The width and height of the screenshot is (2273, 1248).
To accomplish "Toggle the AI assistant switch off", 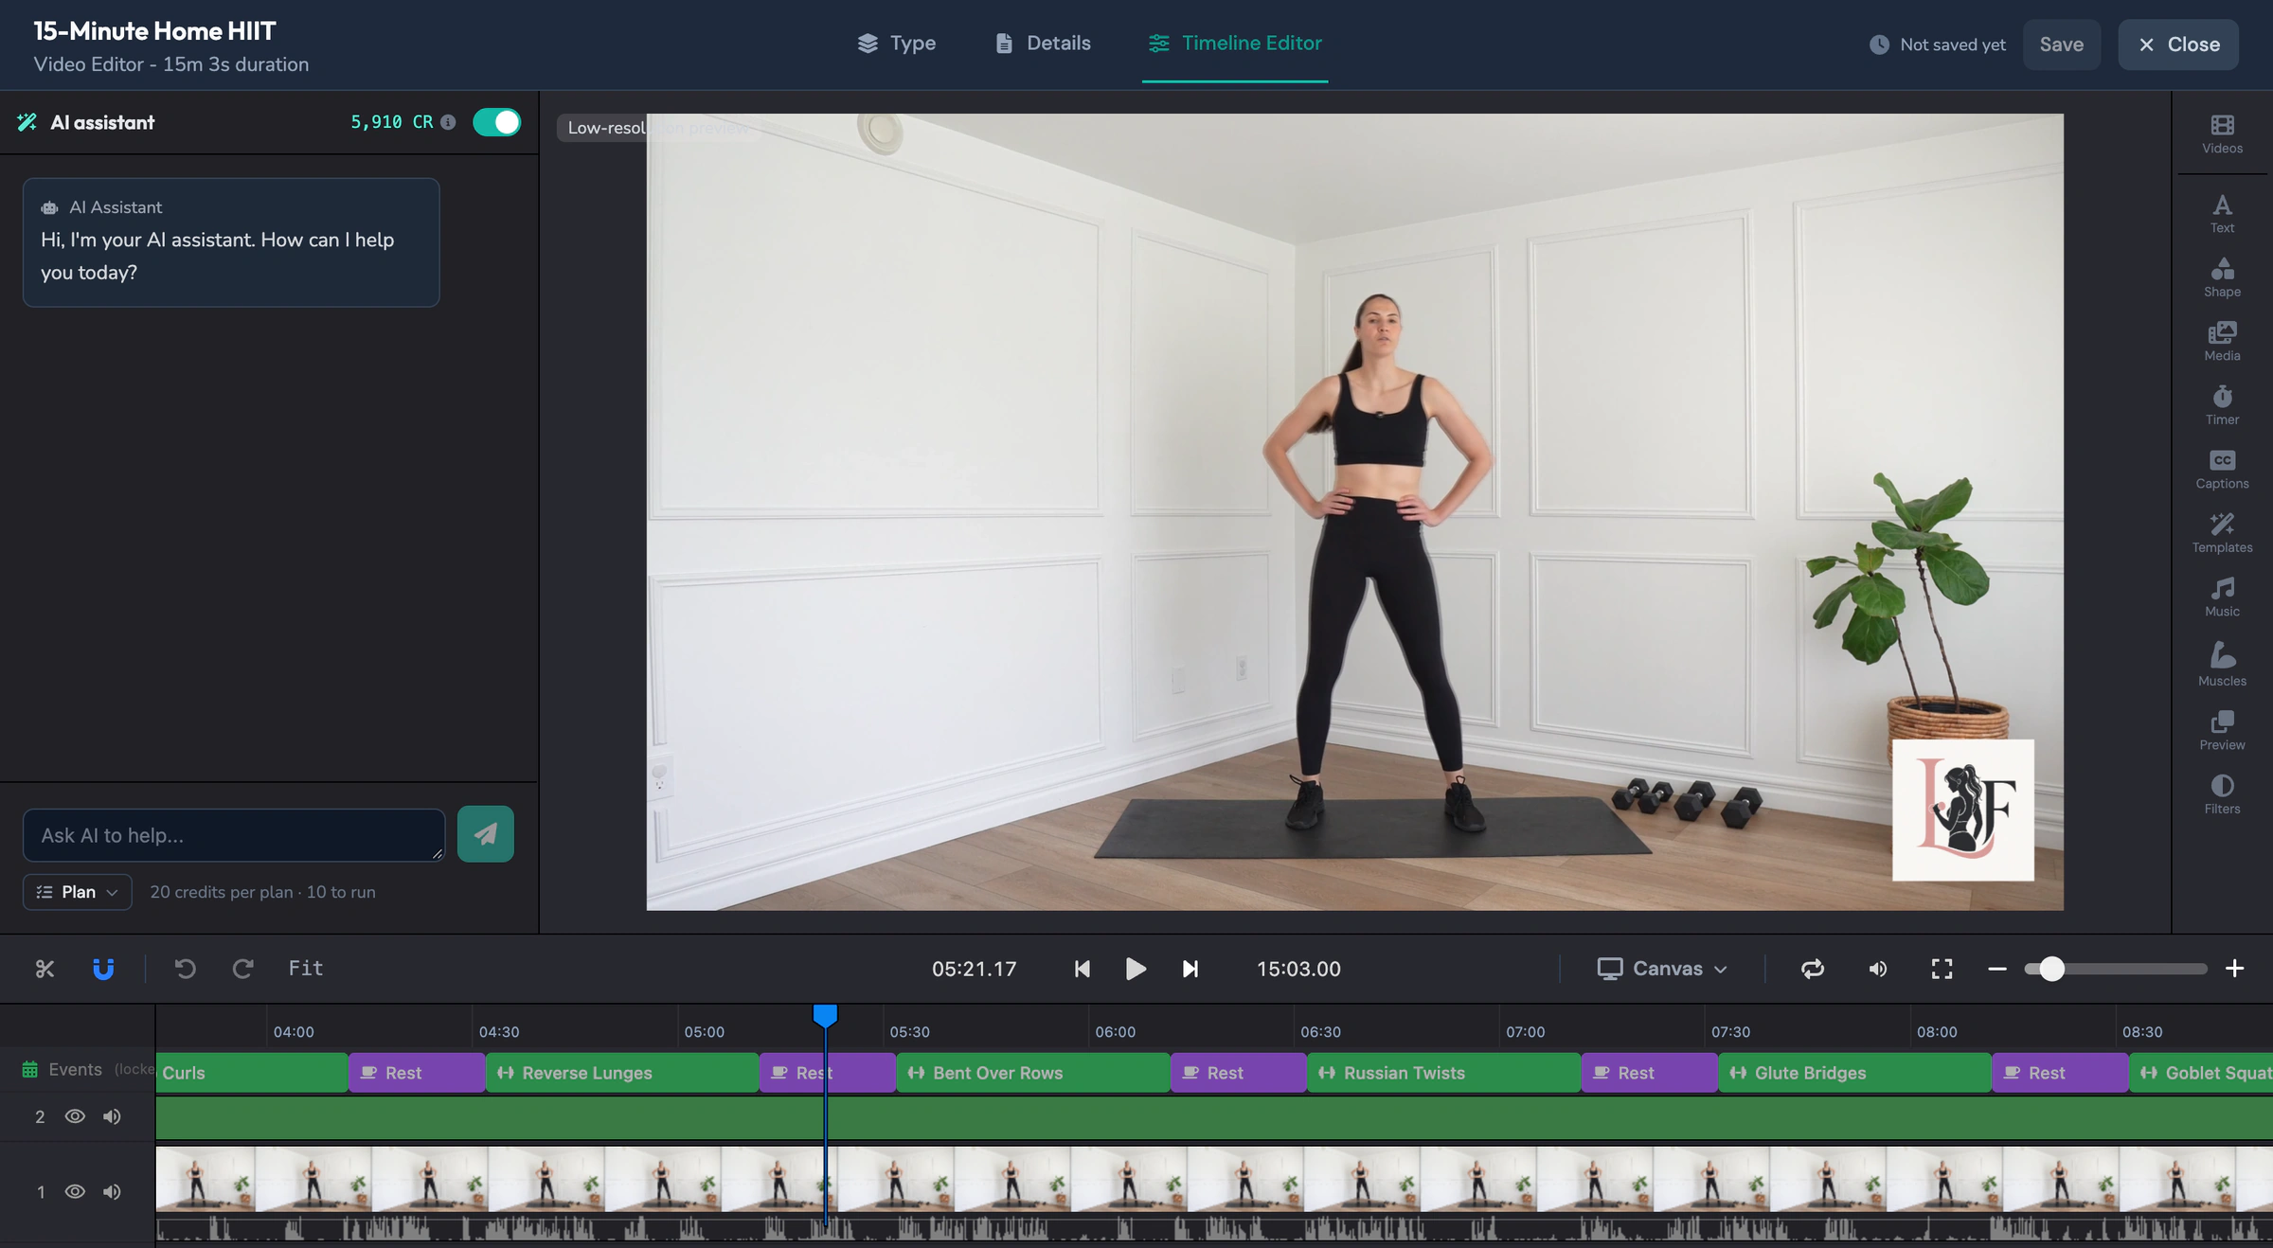I will [496, 122].
